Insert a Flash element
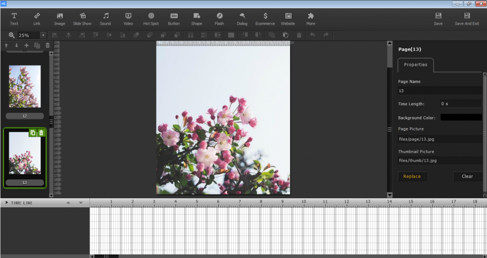 [219, 19]
